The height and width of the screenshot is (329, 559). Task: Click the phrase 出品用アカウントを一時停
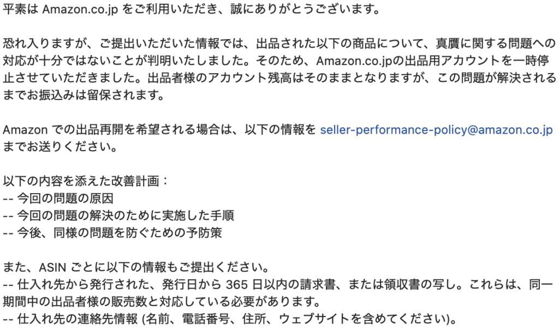477,61
